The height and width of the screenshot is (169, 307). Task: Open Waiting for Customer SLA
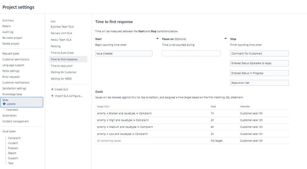[x=63, y=72]
